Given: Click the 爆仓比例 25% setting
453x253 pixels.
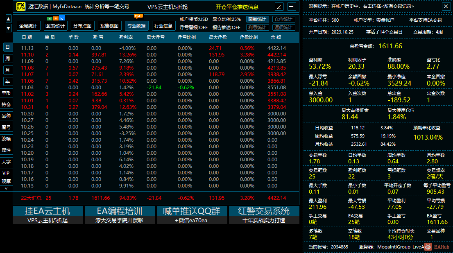Looking at the screenshot, I should pyautogui.click(x=226, y=19).
